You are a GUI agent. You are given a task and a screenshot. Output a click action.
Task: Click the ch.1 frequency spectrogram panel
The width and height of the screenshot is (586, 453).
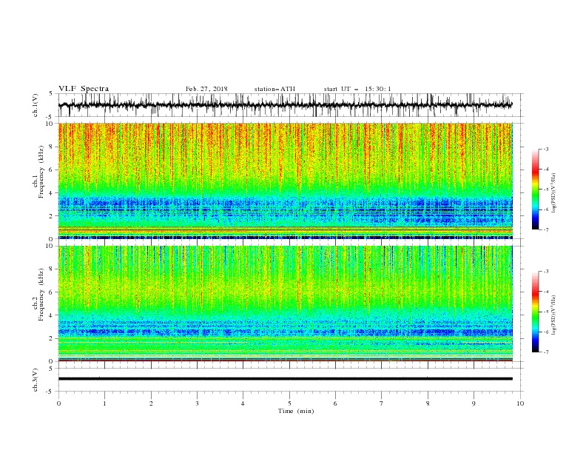coord(286,181)
